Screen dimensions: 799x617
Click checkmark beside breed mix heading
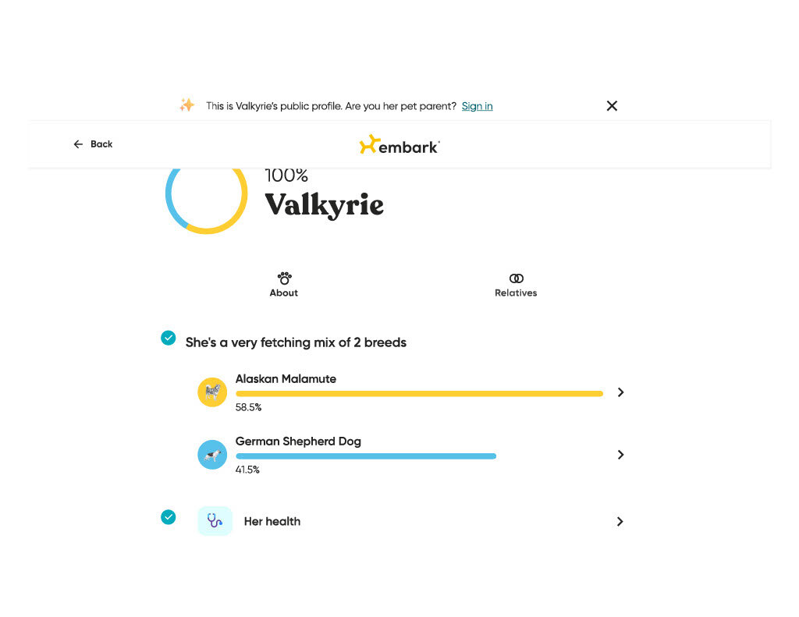pos(169,338)
